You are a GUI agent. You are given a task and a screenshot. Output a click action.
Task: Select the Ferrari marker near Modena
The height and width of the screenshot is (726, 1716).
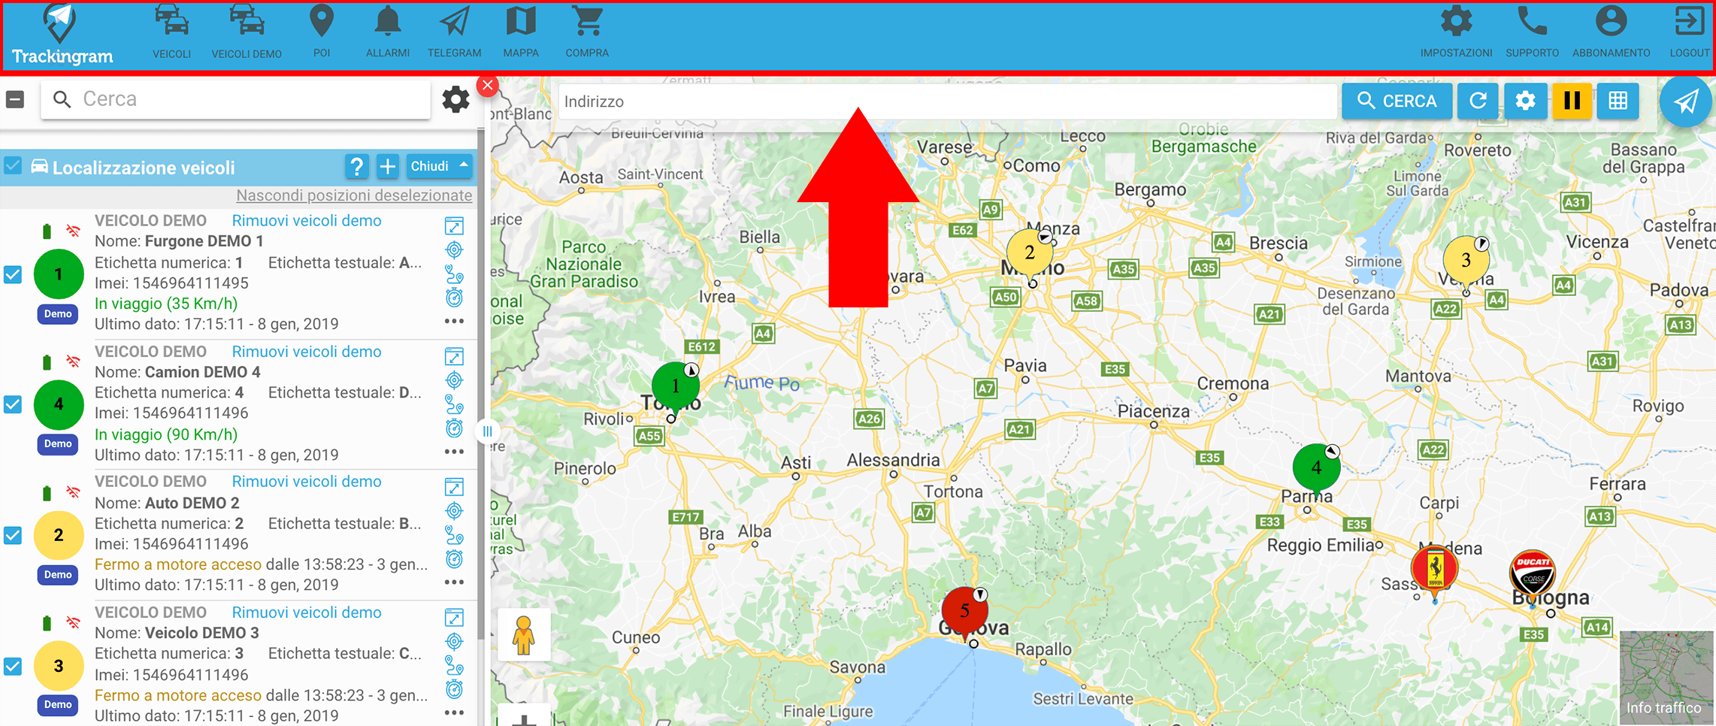tap(1434, 571)
